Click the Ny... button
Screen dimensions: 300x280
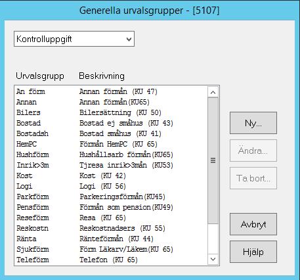pyautogui.click(x=253, y=123)
